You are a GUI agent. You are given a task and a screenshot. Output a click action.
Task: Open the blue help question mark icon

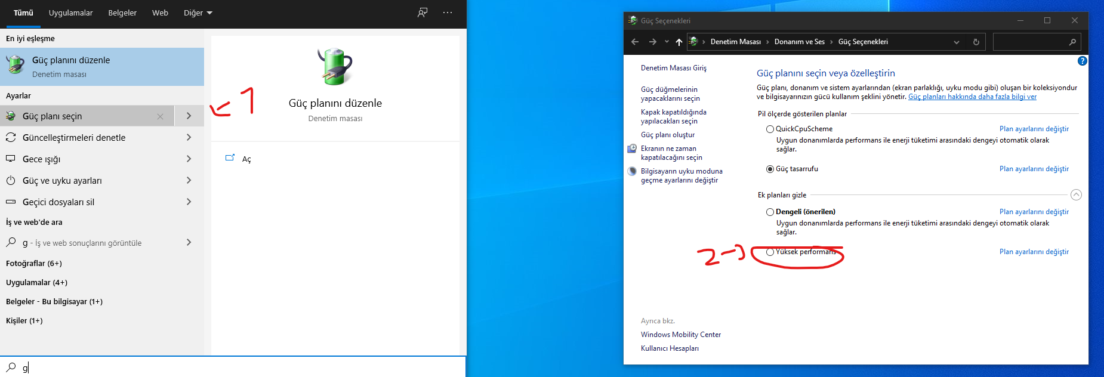coord(1083,61)
